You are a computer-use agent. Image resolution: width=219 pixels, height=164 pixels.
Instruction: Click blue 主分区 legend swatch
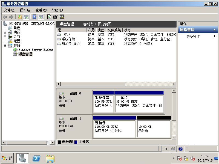click(76, 142)
